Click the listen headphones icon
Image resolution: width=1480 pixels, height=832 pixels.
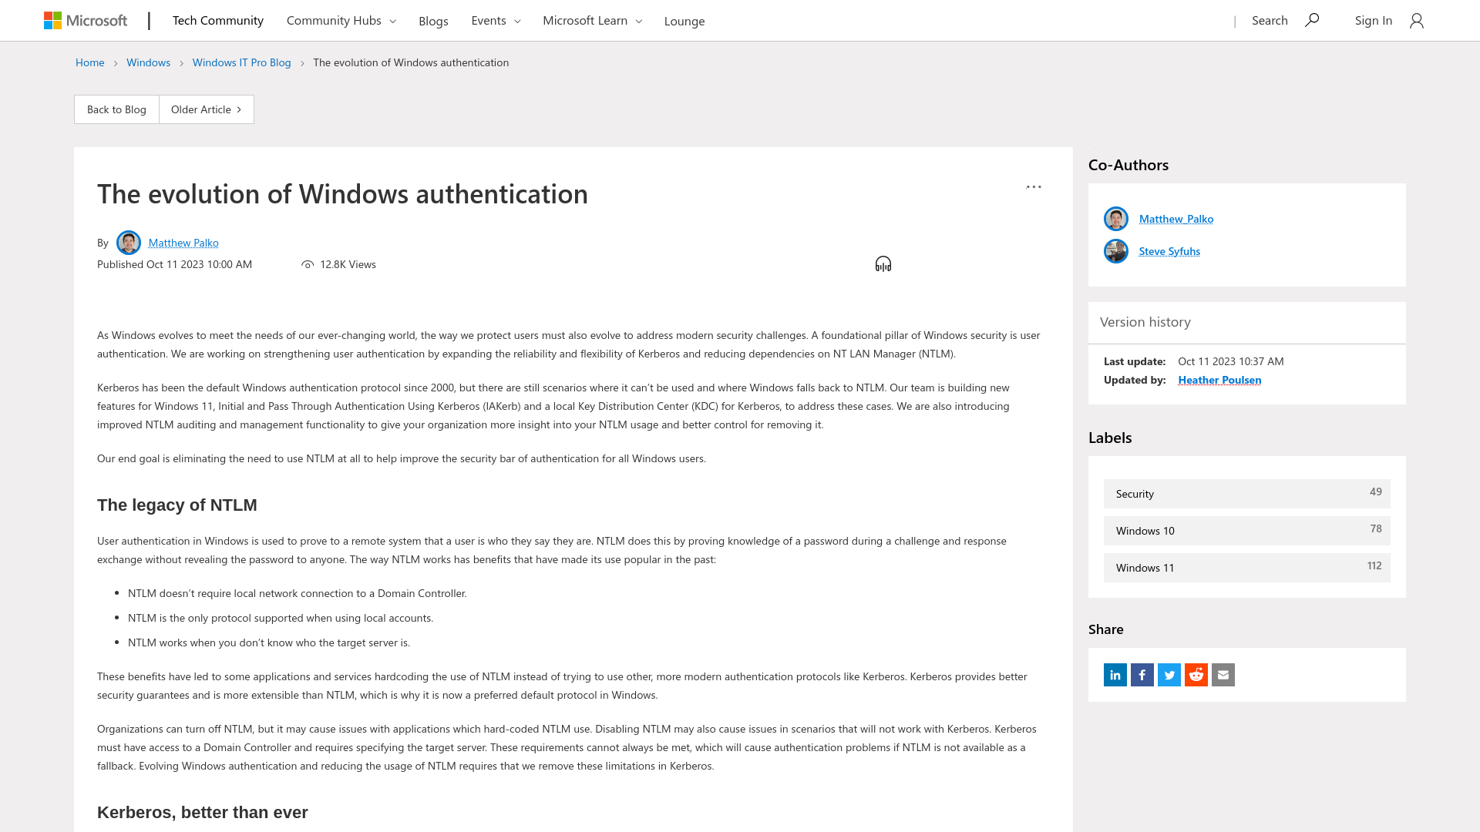(x=883, y=264)
